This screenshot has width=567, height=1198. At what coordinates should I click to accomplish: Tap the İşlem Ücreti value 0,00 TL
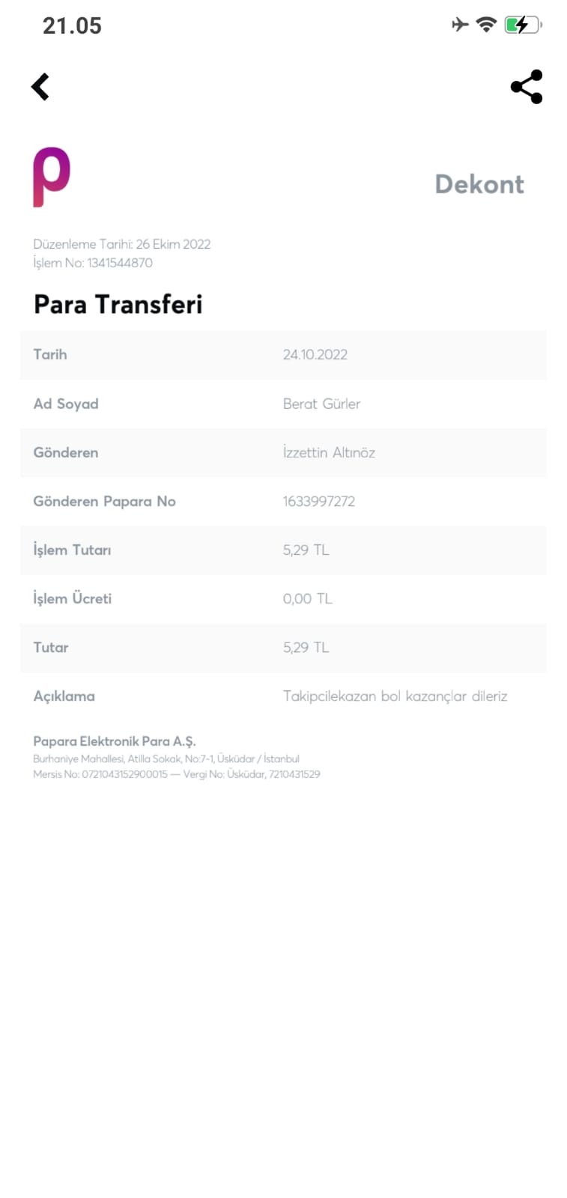coord(308,598)
